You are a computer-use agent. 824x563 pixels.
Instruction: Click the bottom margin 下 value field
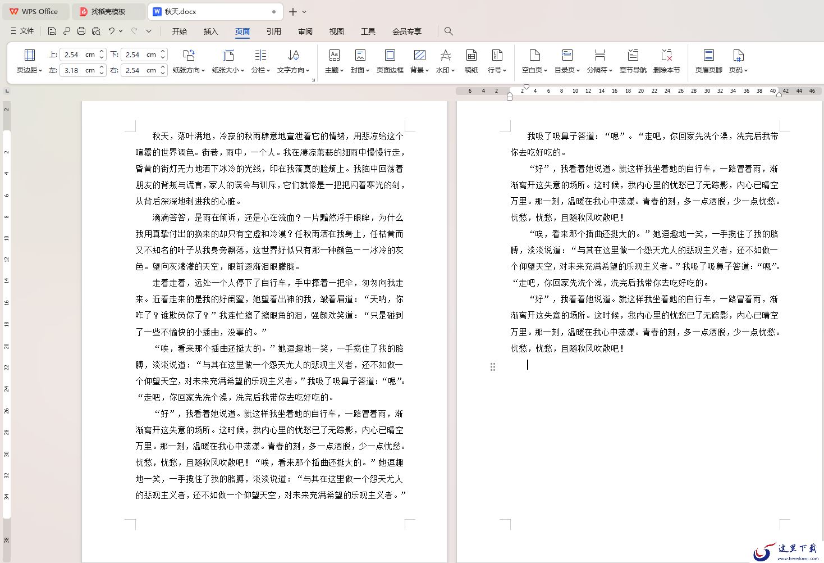(140, 55)
